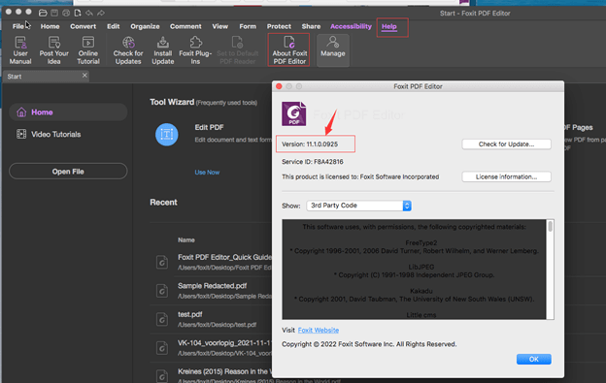Open recent file Sample Redacted.pdf
The height and width of the screenshot is (383, 606).
tap(212, 286)
